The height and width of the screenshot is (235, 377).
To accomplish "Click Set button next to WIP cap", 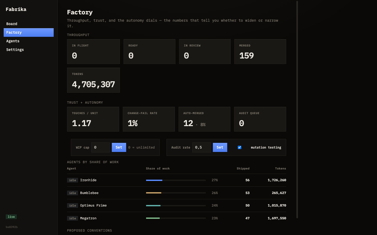I will point(119,148).
